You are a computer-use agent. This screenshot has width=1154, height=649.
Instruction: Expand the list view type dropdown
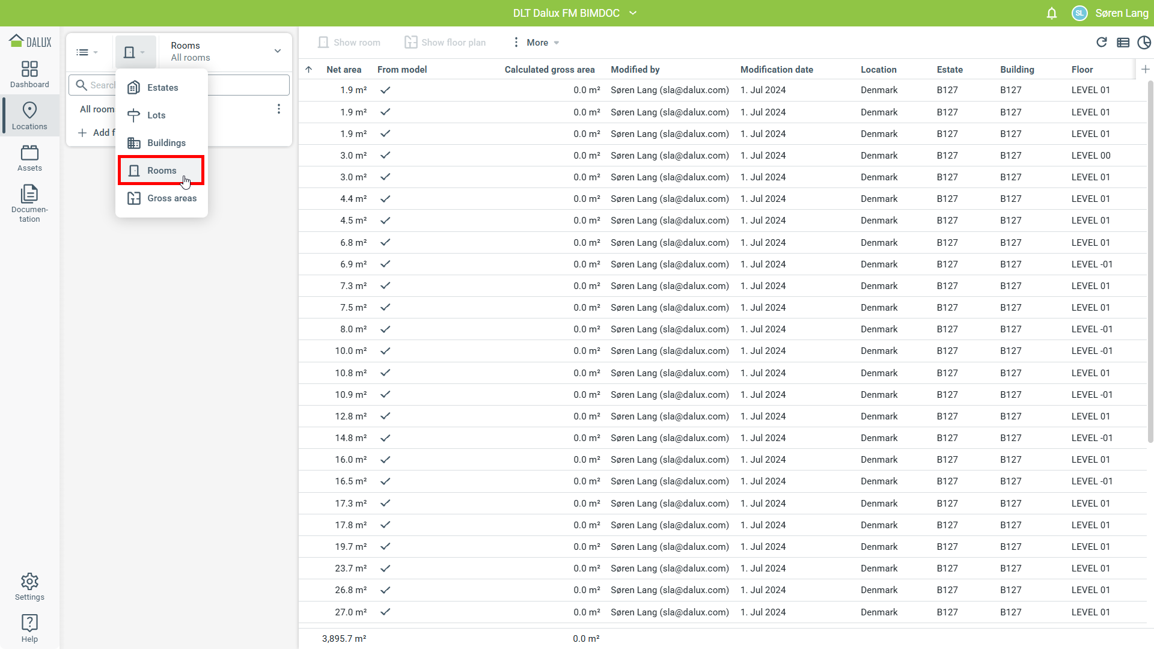[87, 52]
